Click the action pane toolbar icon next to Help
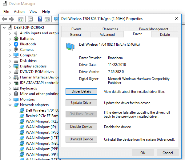The height and width of the screenshot is (160, 185). click(47, 19)
